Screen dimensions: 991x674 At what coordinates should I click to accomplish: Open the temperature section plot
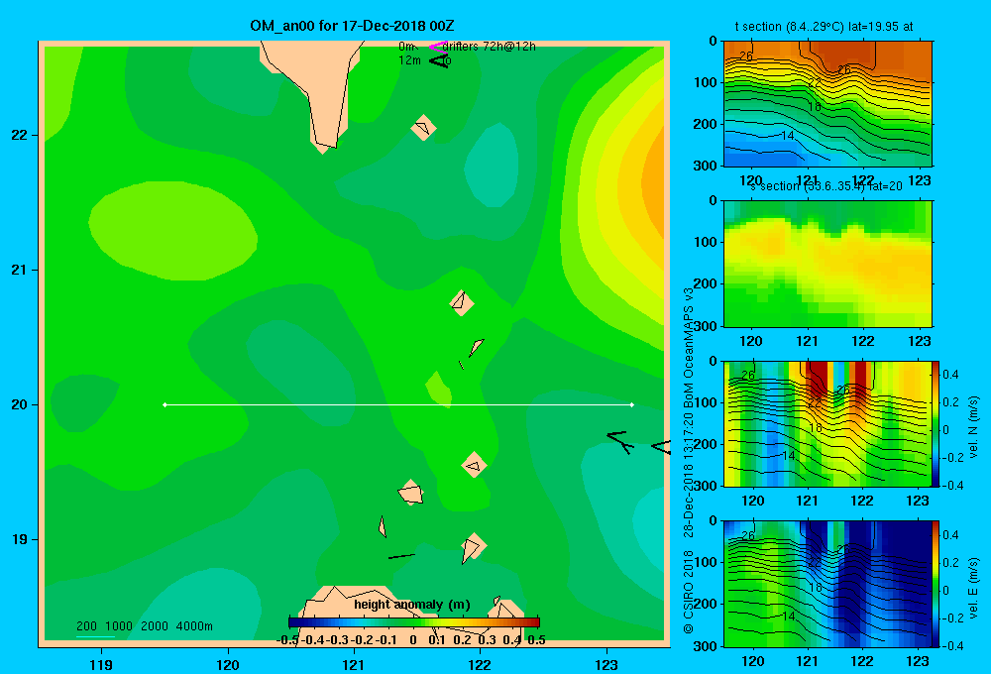point(827,104)
